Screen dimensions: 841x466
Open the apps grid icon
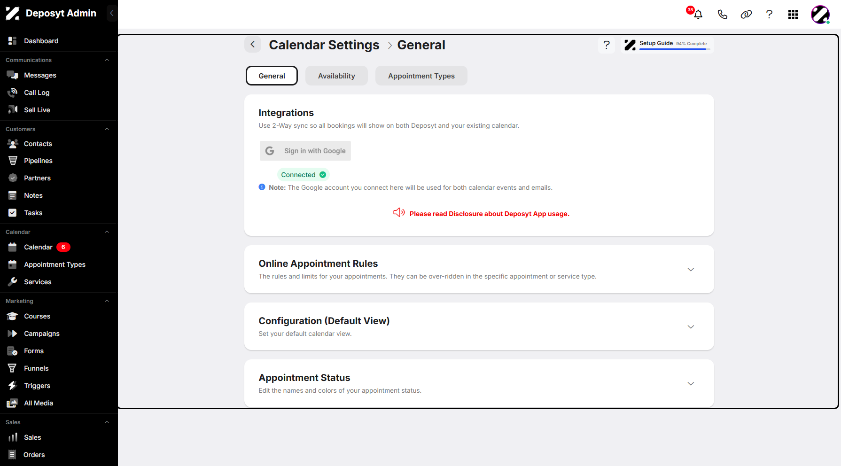click(793, 15)
